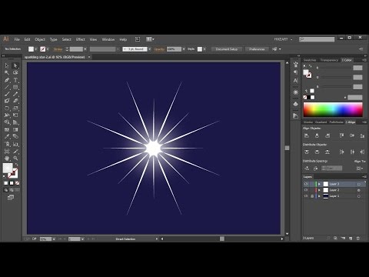Click the Document Setup button

click(x=227, y=49)
